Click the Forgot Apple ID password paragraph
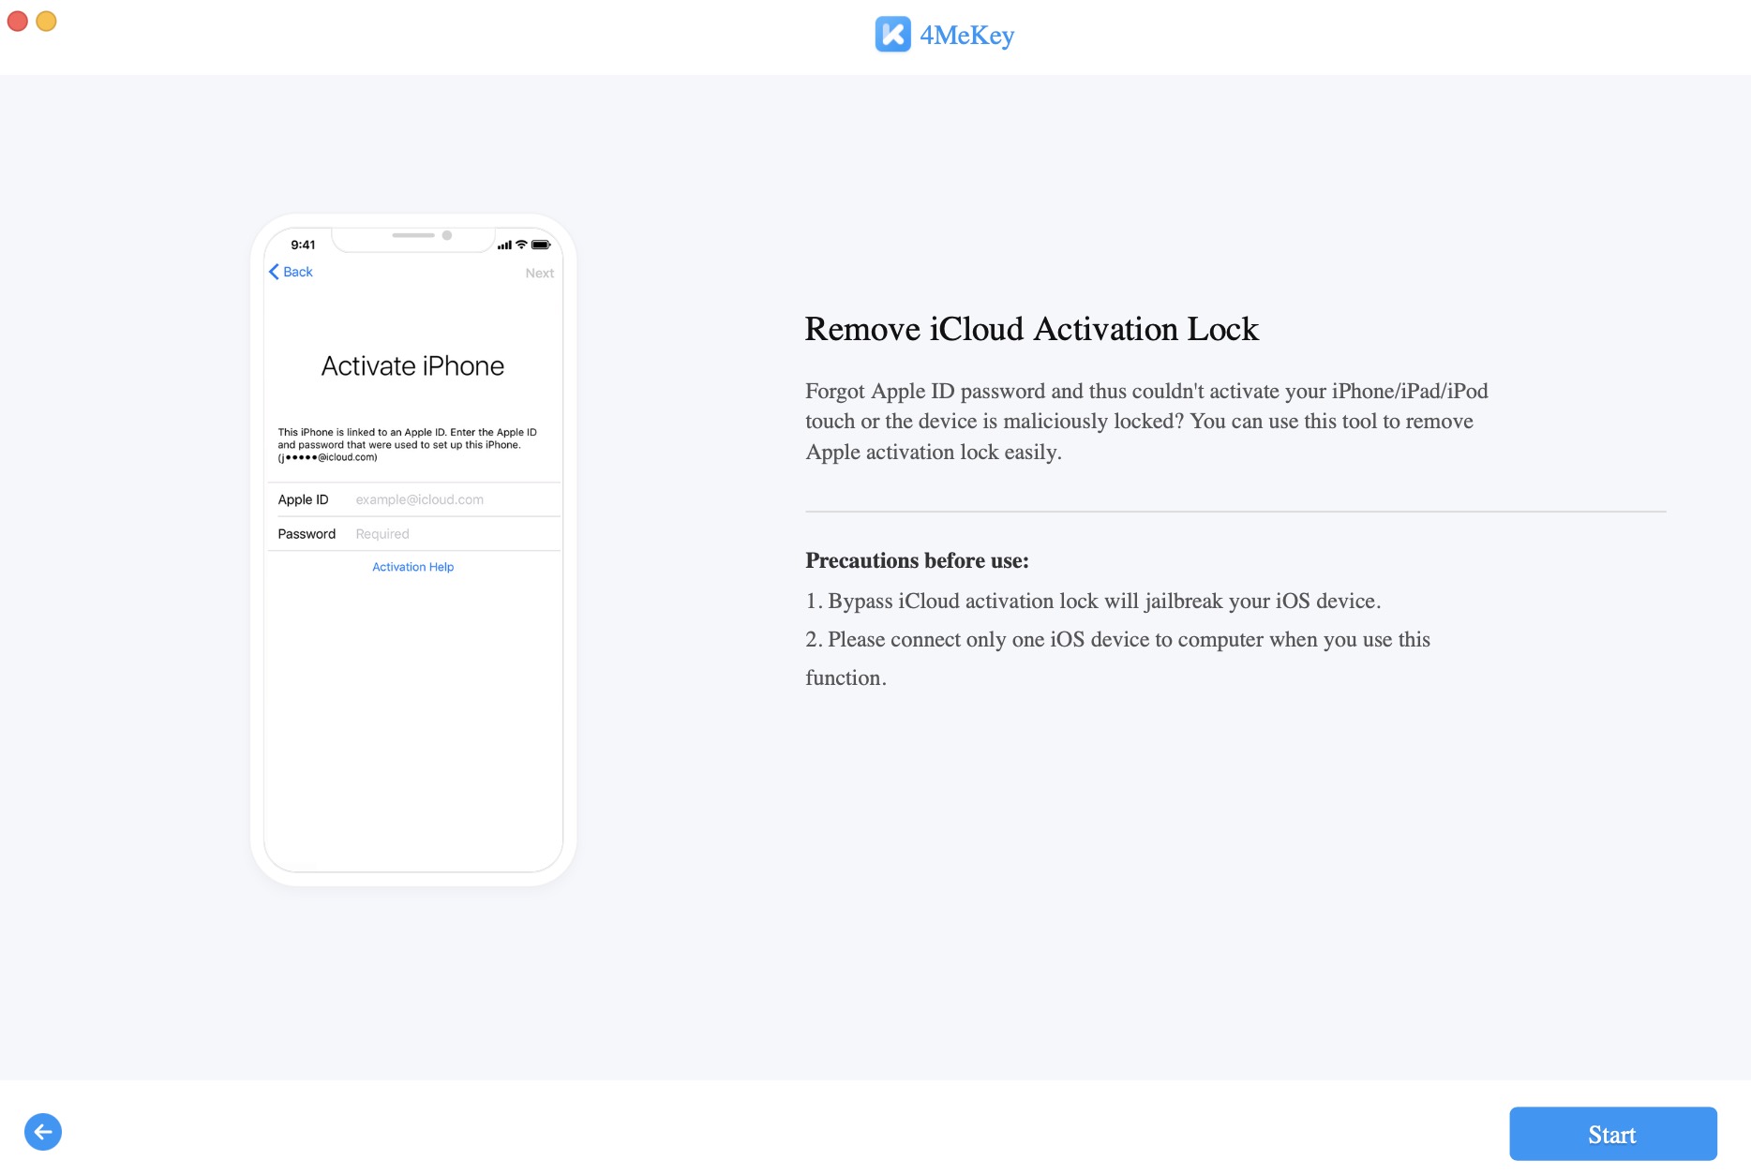The width and height of the screenshot is (1751, 1175). (x=1146, y=422)
